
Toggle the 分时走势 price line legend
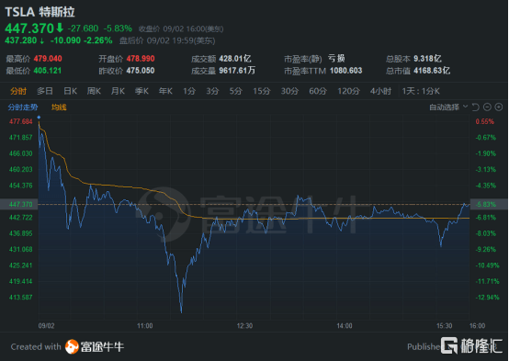pyautogui.click(x=23, y=107)
